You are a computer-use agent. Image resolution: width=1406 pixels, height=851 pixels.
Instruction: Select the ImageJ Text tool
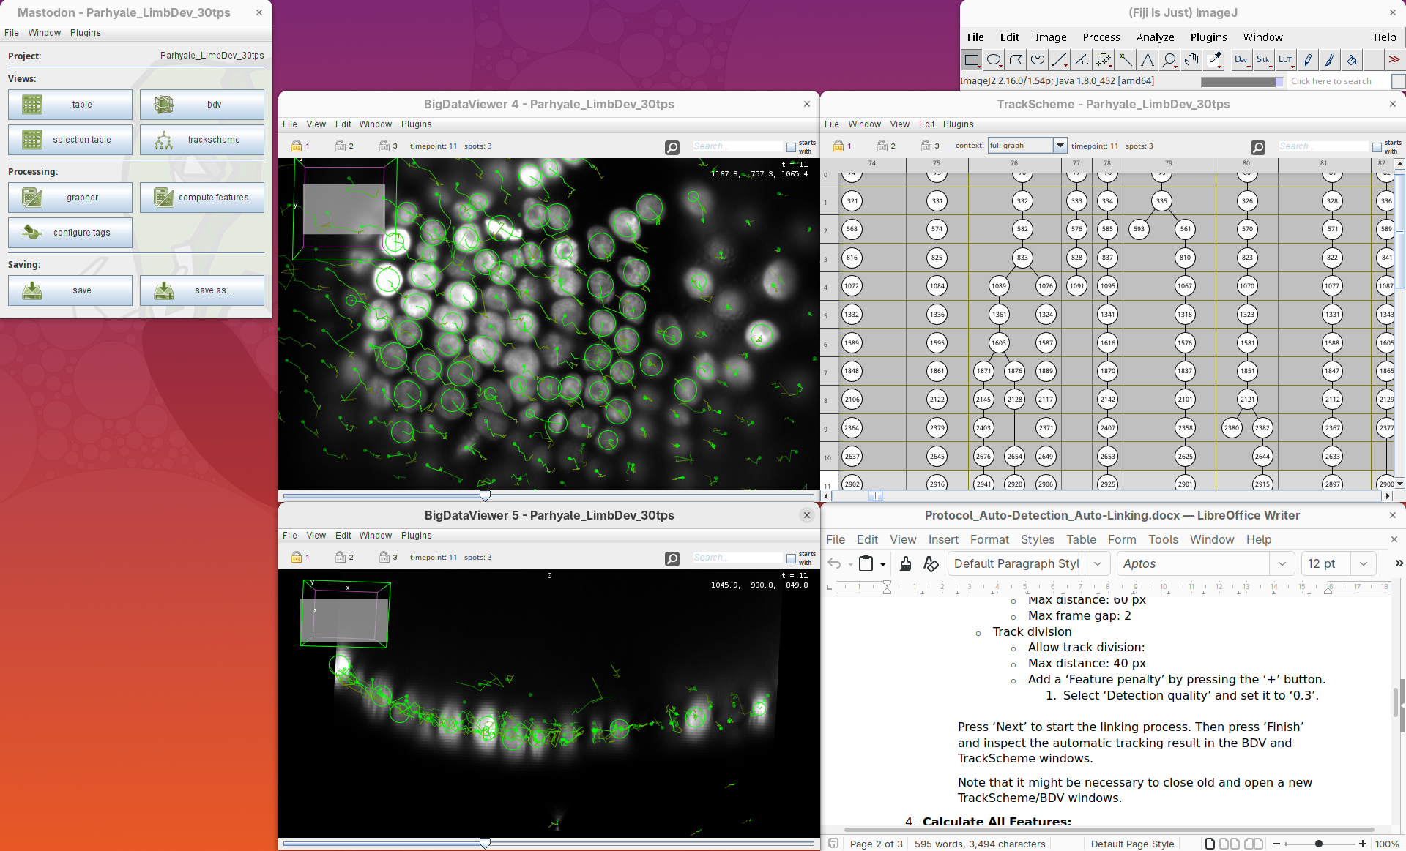coord(1148,60)
